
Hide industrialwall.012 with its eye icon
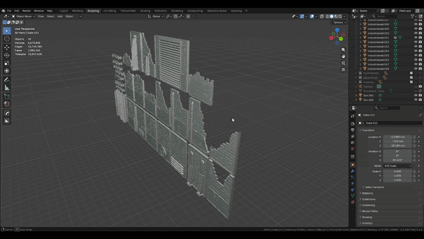coord(416,42)
